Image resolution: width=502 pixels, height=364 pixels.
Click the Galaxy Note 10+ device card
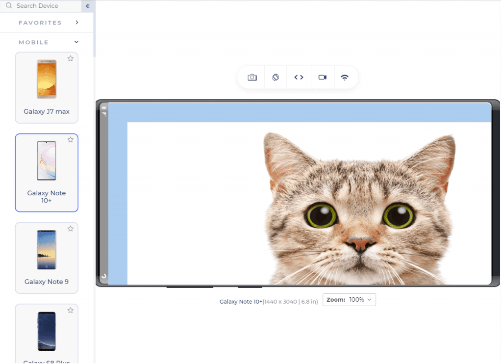tap(47, 172)
